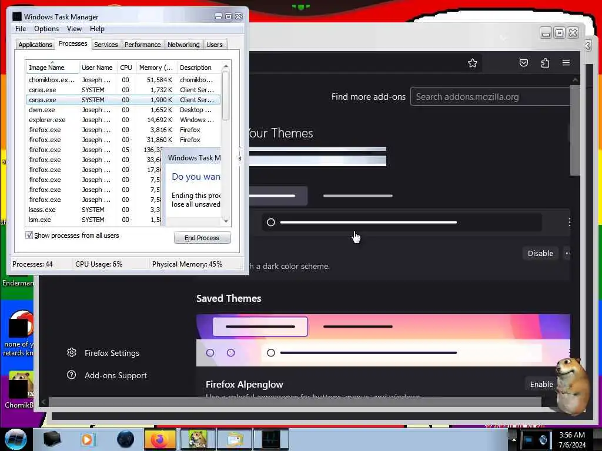
Task: Switch to the Performance tab
Action: point(142,45)
